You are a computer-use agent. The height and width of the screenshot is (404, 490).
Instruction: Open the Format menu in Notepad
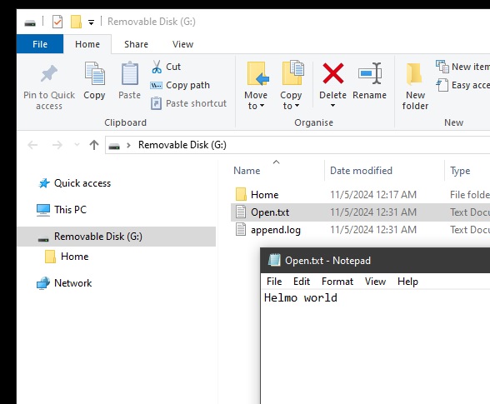pyautogui.click(x=337, y=282)
